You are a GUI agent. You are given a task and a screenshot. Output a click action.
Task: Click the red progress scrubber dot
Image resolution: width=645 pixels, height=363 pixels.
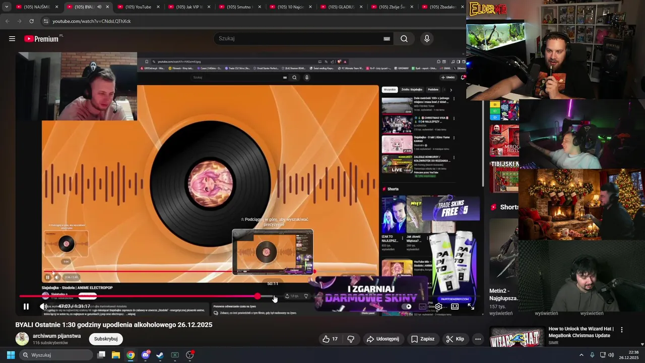pyautogui.click(x=257, y=296)
